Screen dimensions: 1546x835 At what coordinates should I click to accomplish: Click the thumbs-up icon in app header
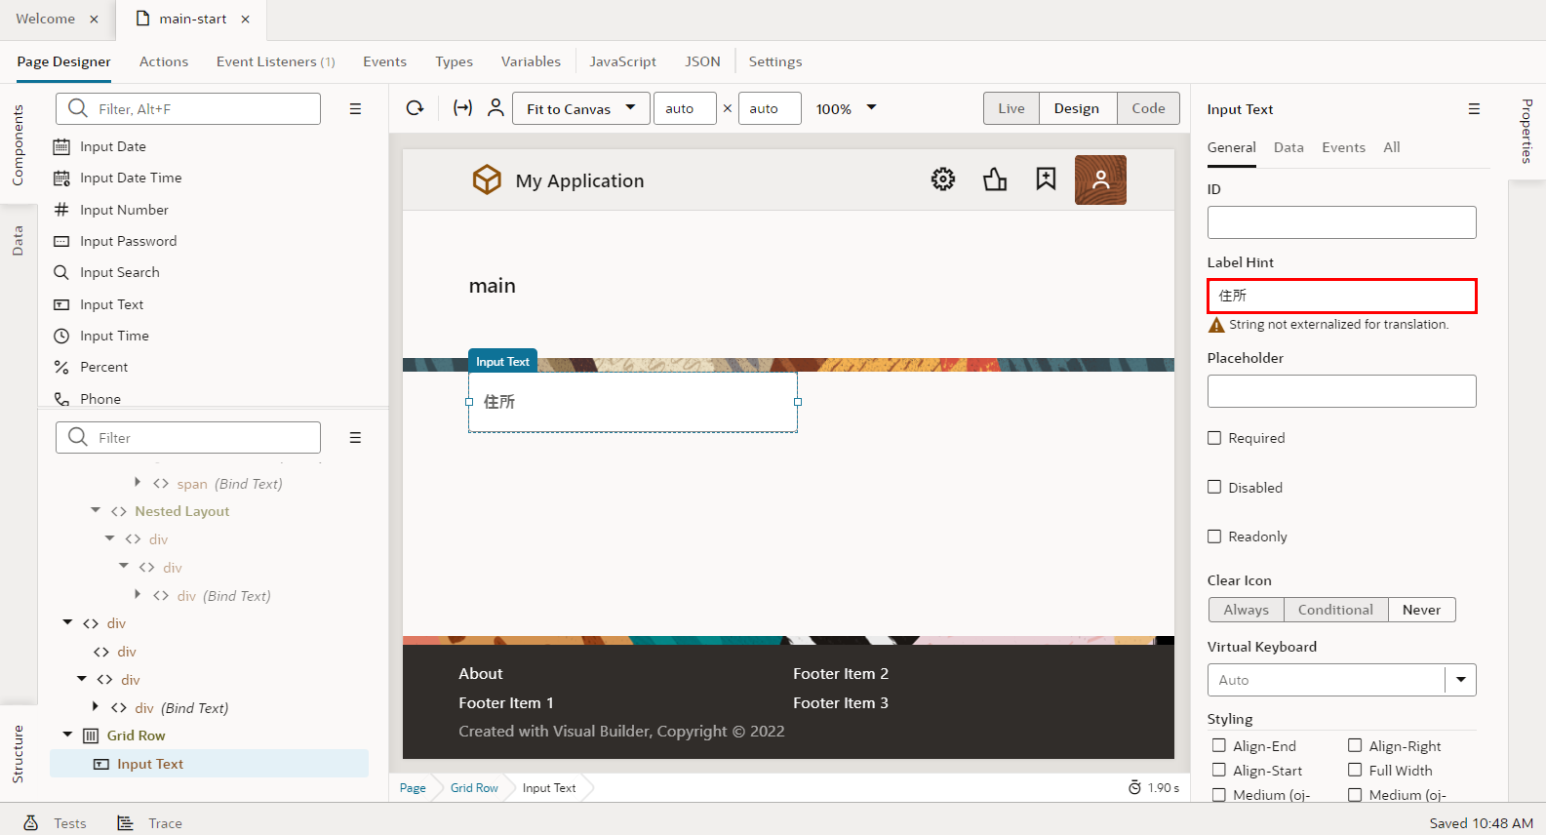pos(995,179)
